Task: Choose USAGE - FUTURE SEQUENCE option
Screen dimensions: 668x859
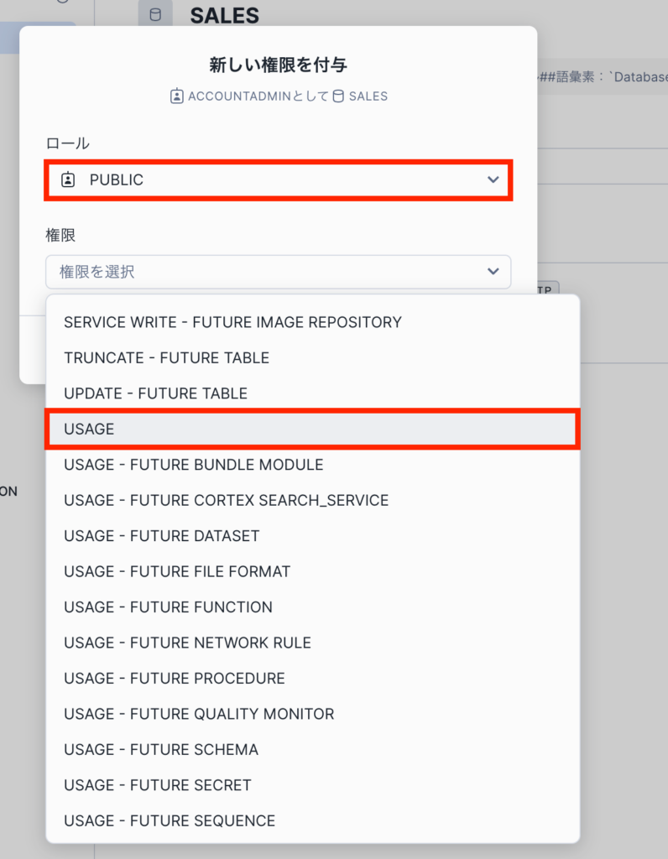Action: click(169, 821)
